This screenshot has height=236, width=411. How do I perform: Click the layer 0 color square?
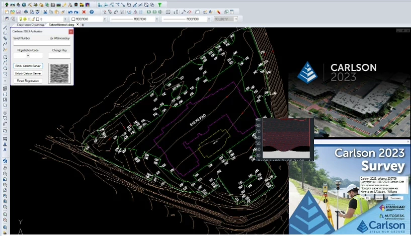pos(38,19)
